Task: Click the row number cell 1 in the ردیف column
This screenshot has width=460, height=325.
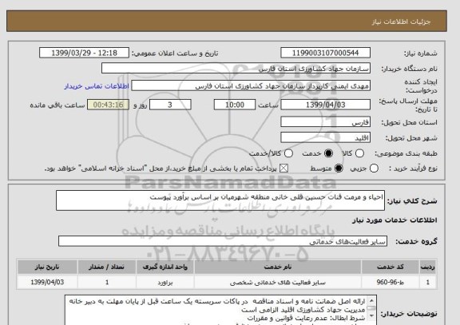Action: pos(428,283)
